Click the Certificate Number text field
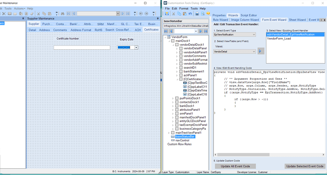This screenshot has height=175, width=327. click(x=82, y=47)
